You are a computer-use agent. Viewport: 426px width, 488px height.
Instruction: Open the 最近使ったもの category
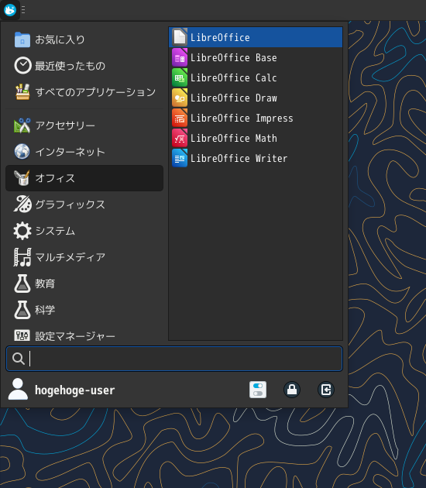[84, 66]
